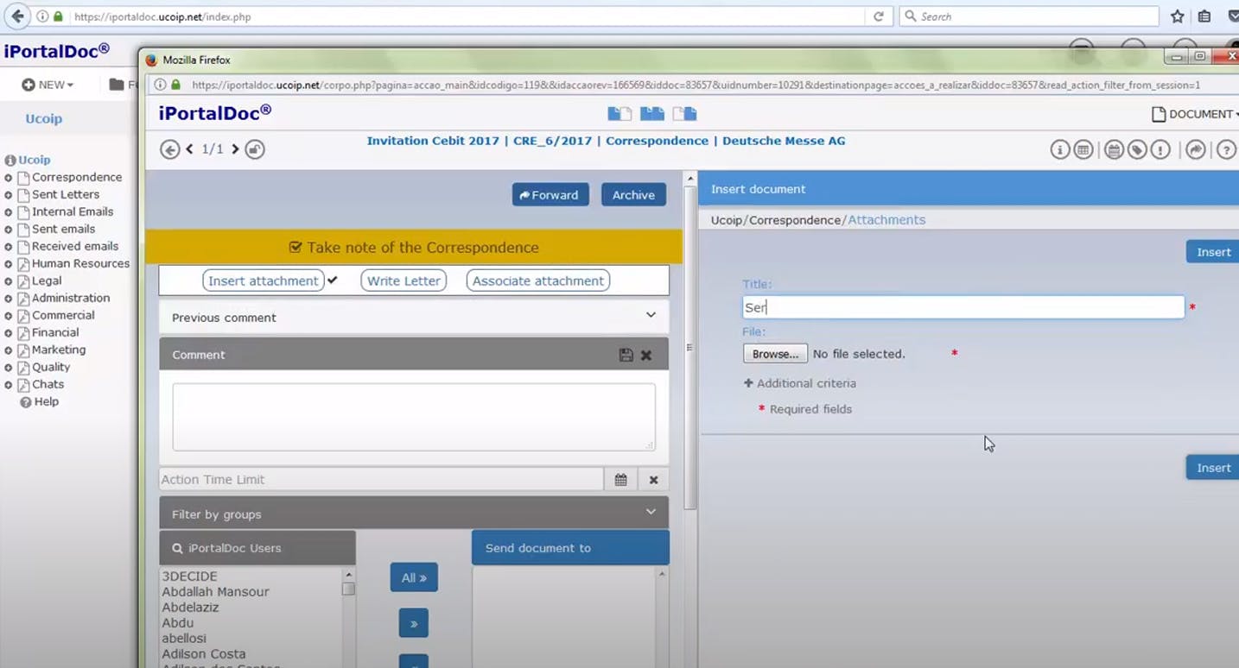The width and height of the screenshot is (1239, 668).
Task: Open Marketing in sidebar tree
Action: click(59, 350)
